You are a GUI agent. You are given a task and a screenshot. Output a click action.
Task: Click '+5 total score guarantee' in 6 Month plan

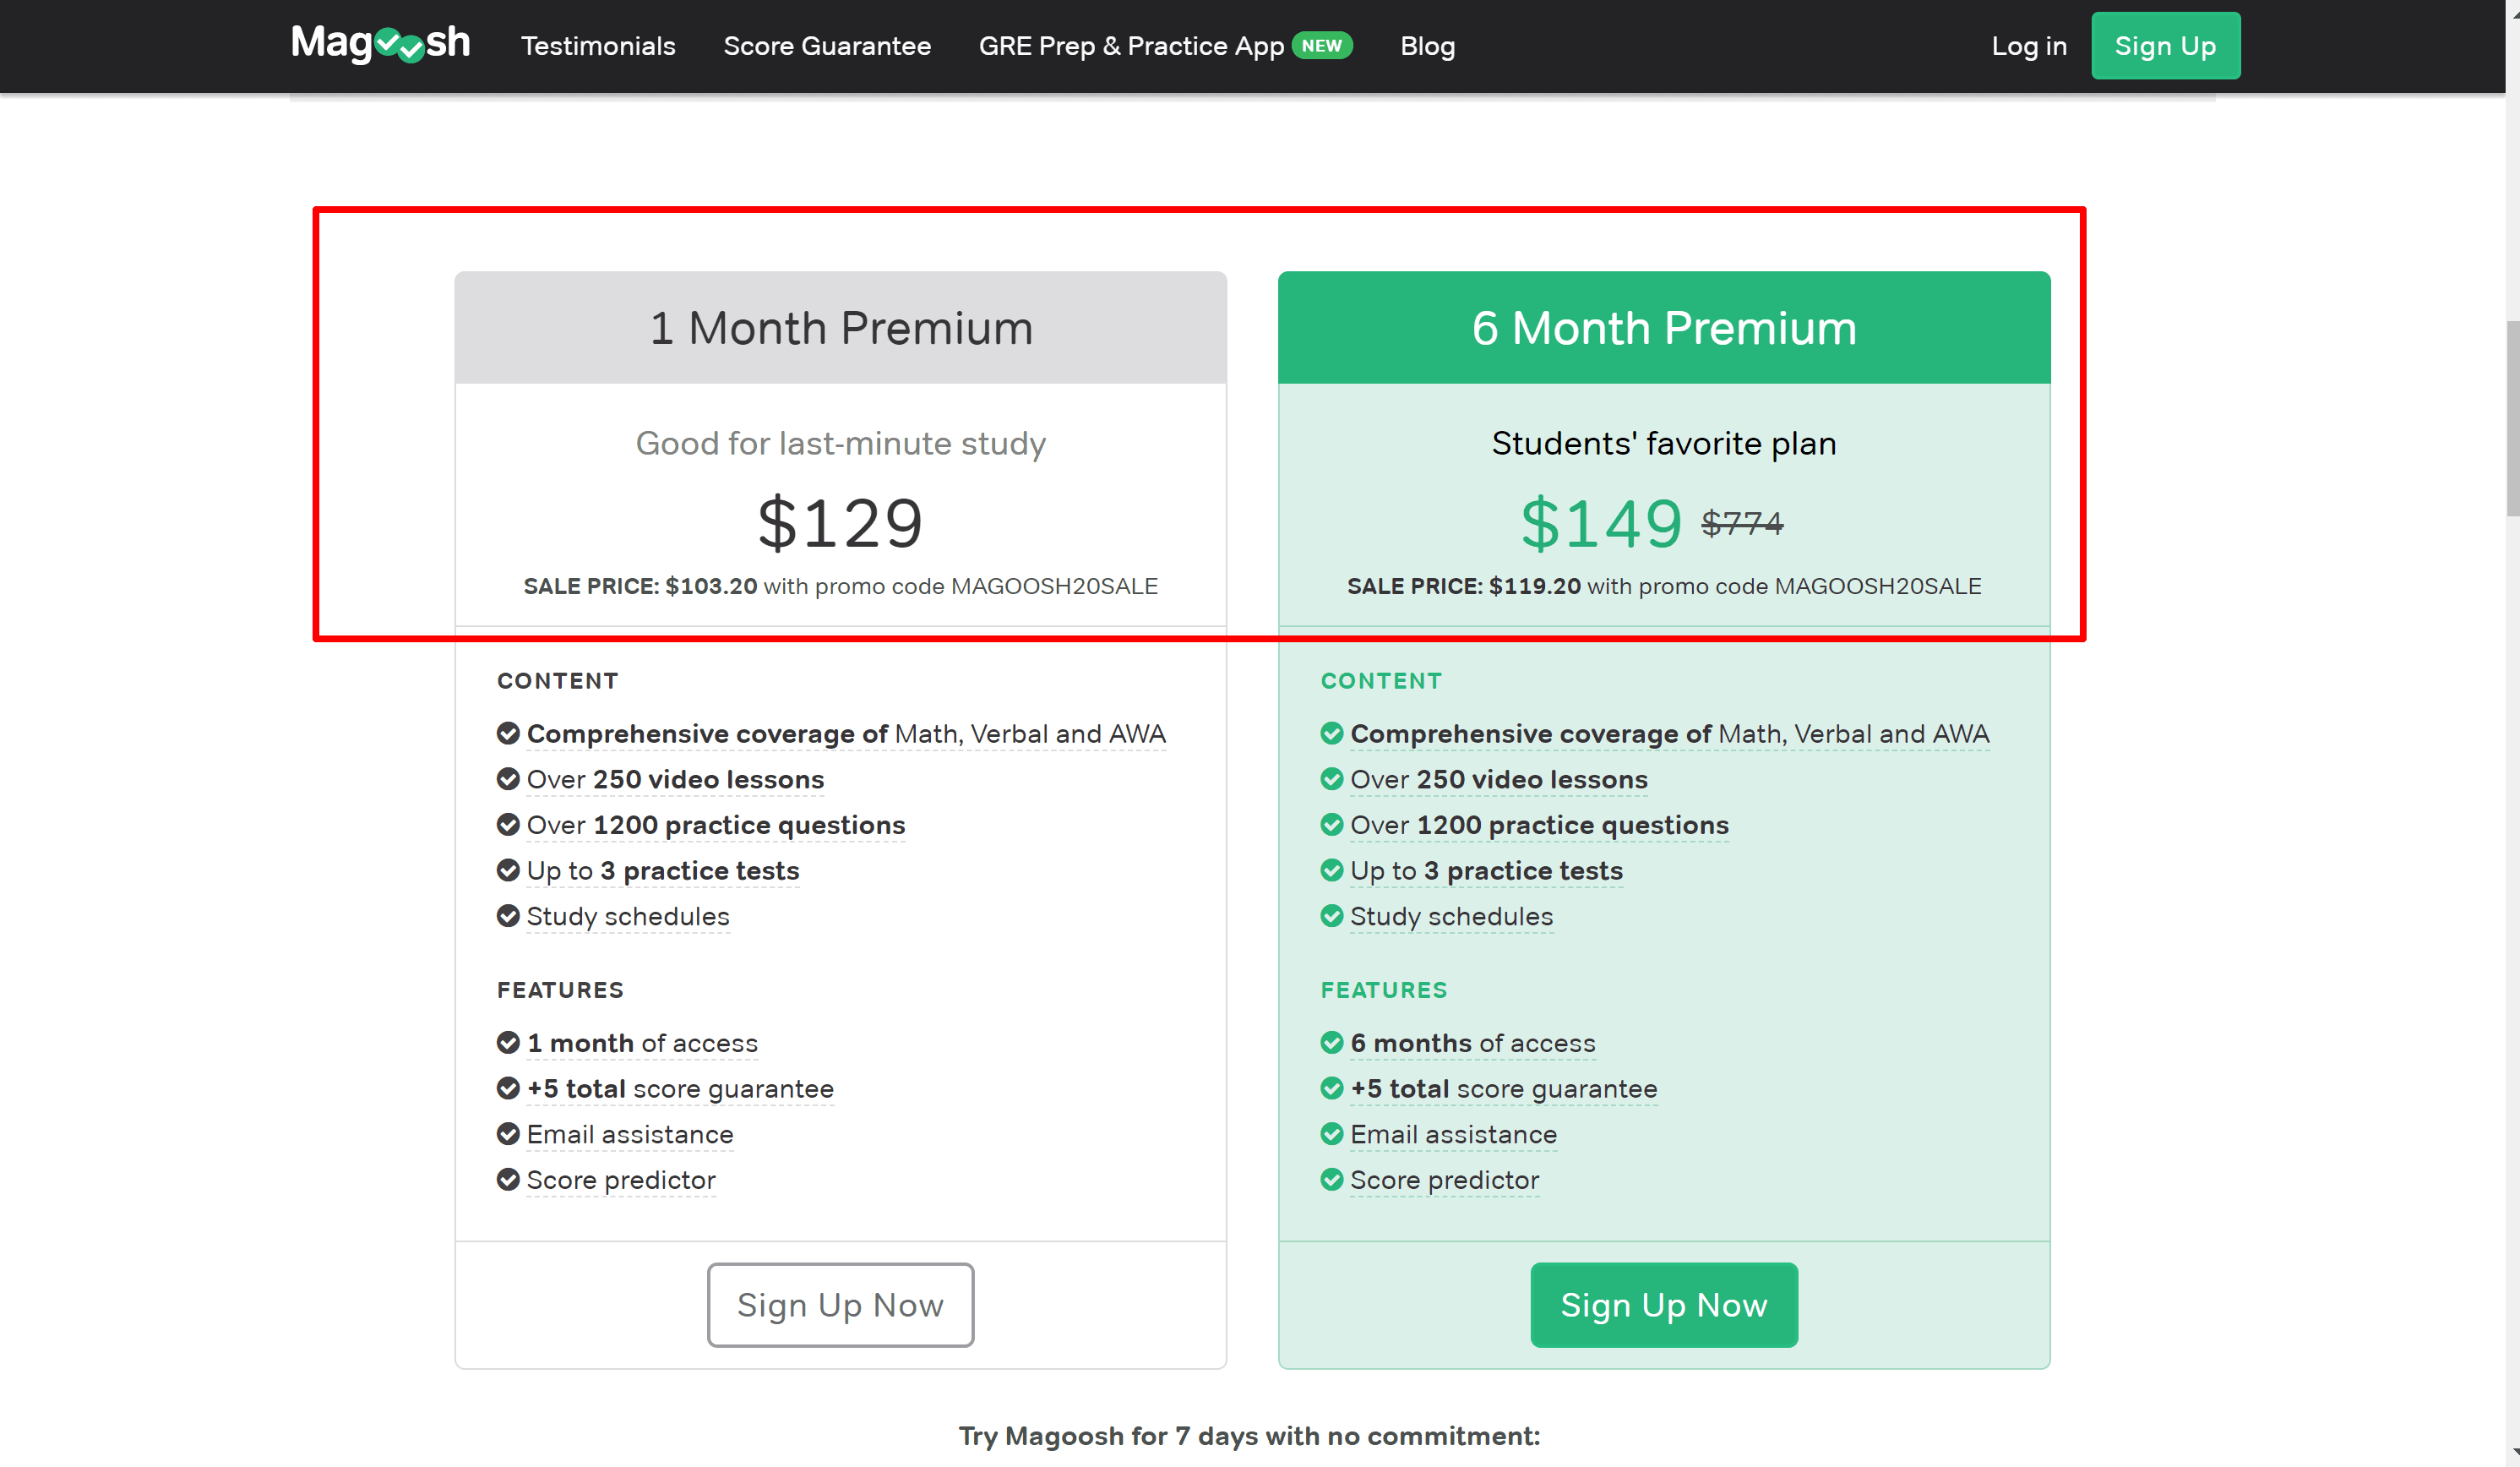click(1503, 1088)
